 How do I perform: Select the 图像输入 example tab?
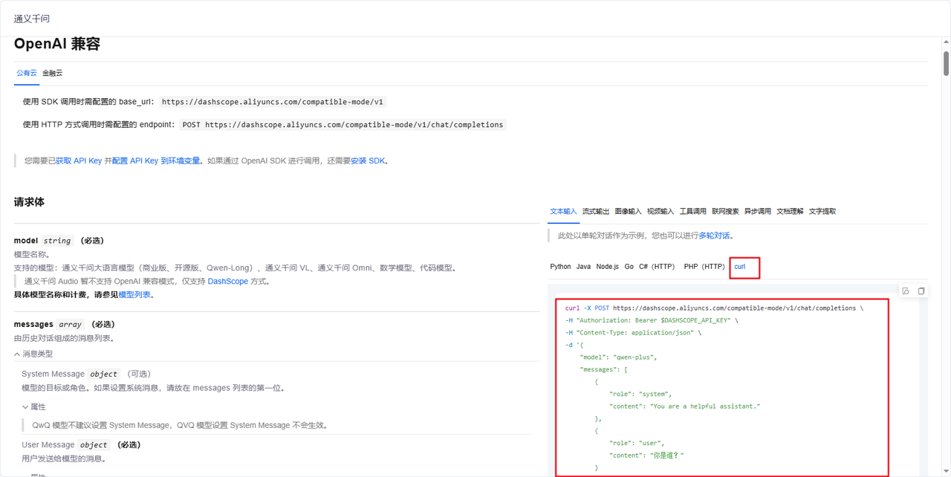[x=628, y=212]
